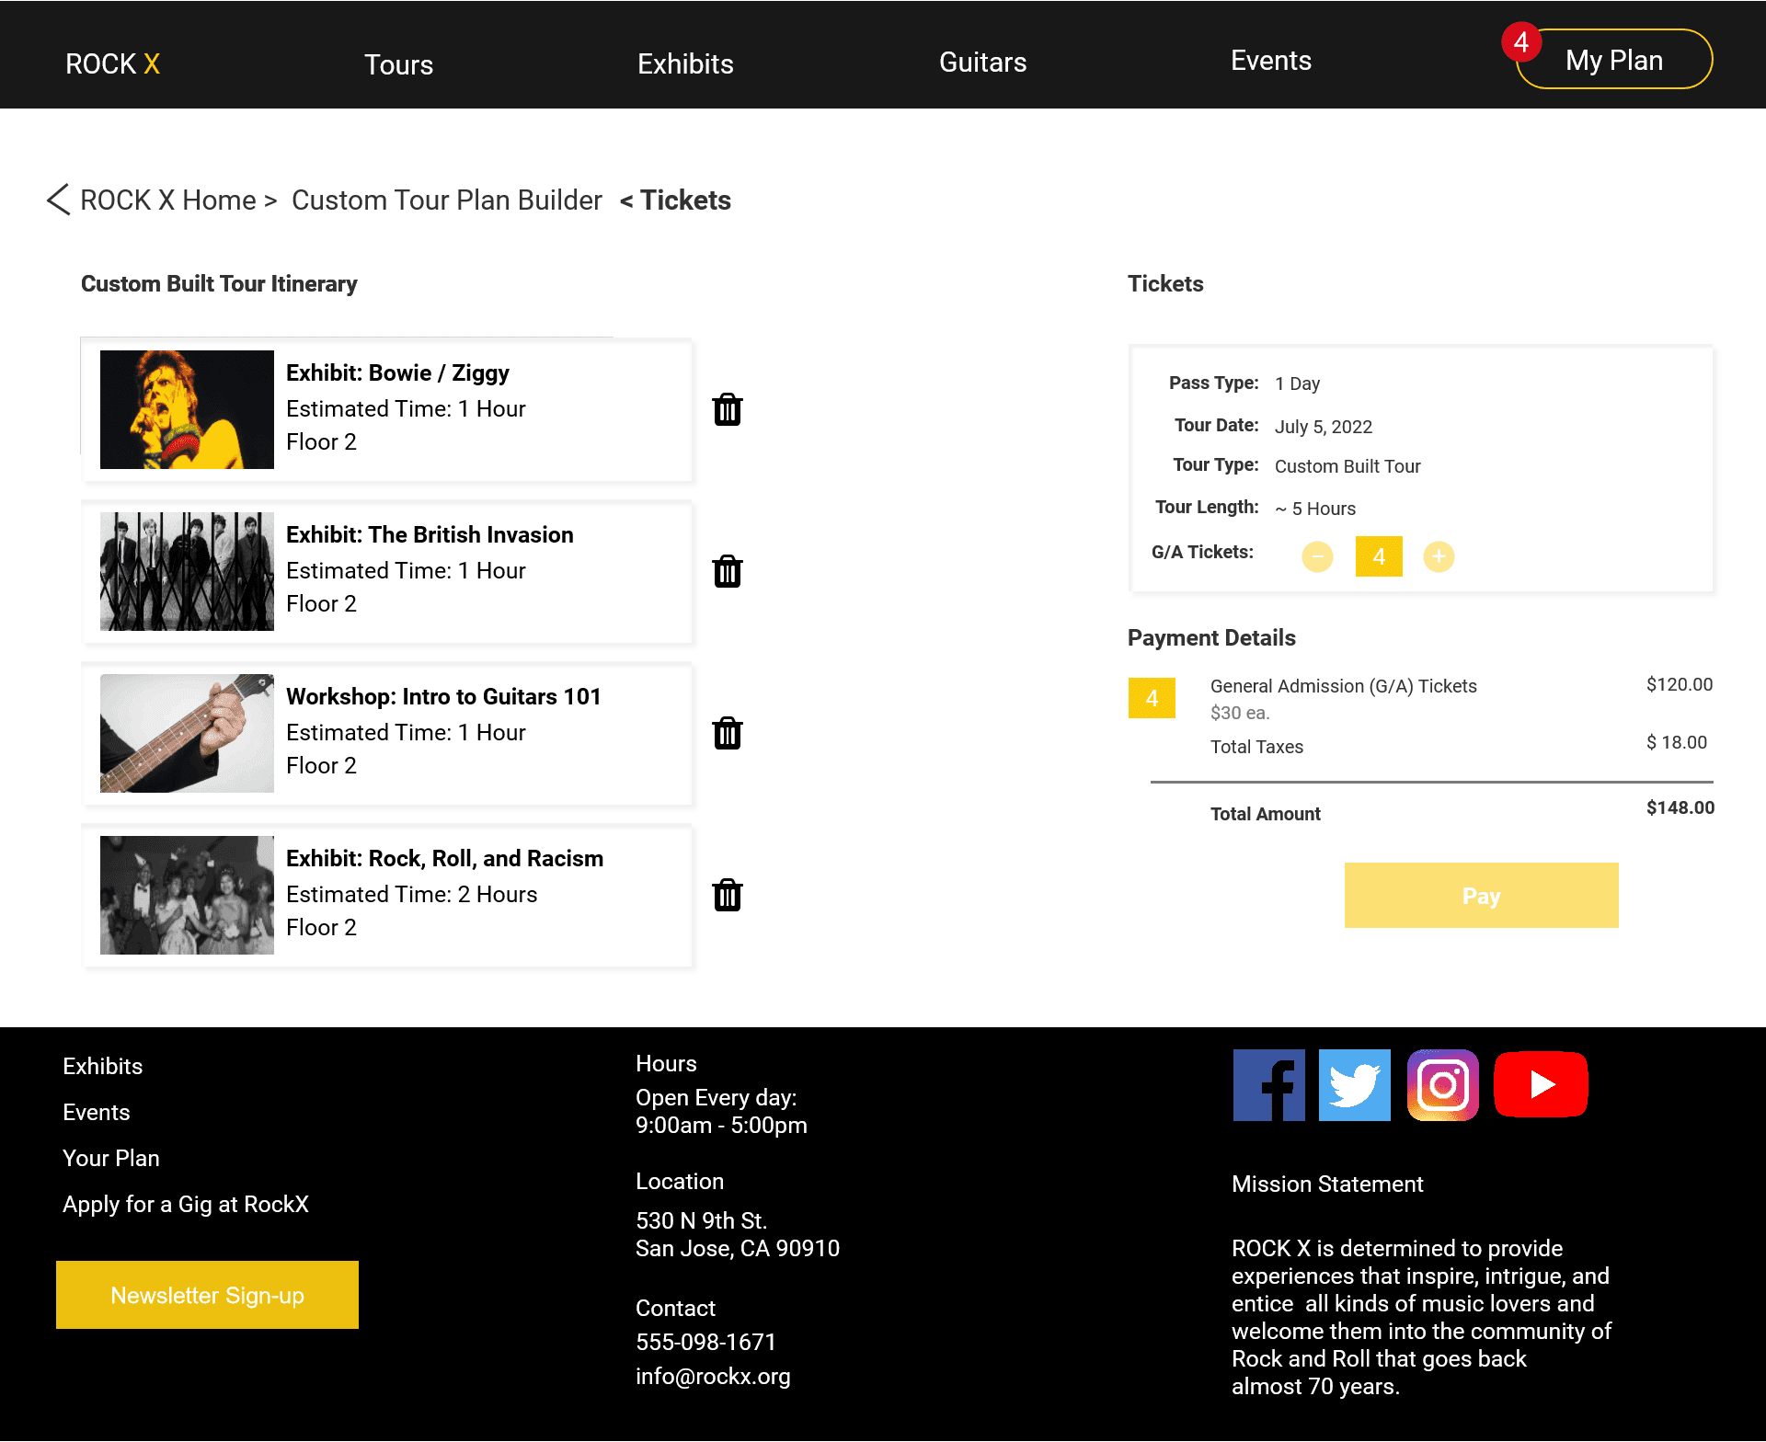The image size is (1766, 1442).
Task: Go to Exhibits in the top navigation
Action: click(x=685, y=63)
